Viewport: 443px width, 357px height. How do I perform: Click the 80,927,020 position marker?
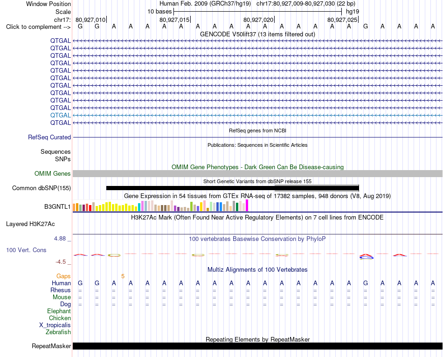(259, 20)
